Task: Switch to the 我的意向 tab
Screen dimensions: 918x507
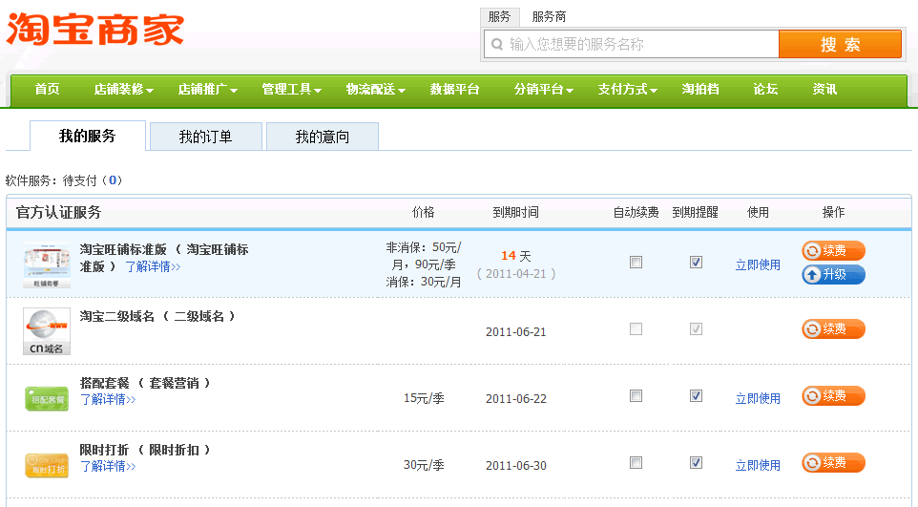Action: (322, 137)
